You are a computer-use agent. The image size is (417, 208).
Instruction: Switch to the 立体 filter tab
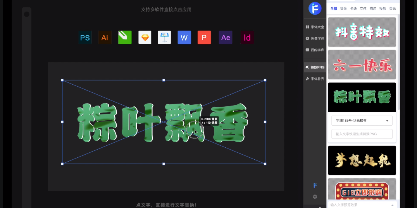click(363, 9)
